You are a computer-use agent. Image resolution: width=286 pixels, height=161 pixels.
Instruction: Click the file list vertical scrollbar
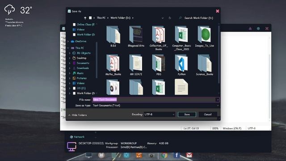tap(219, 55)
